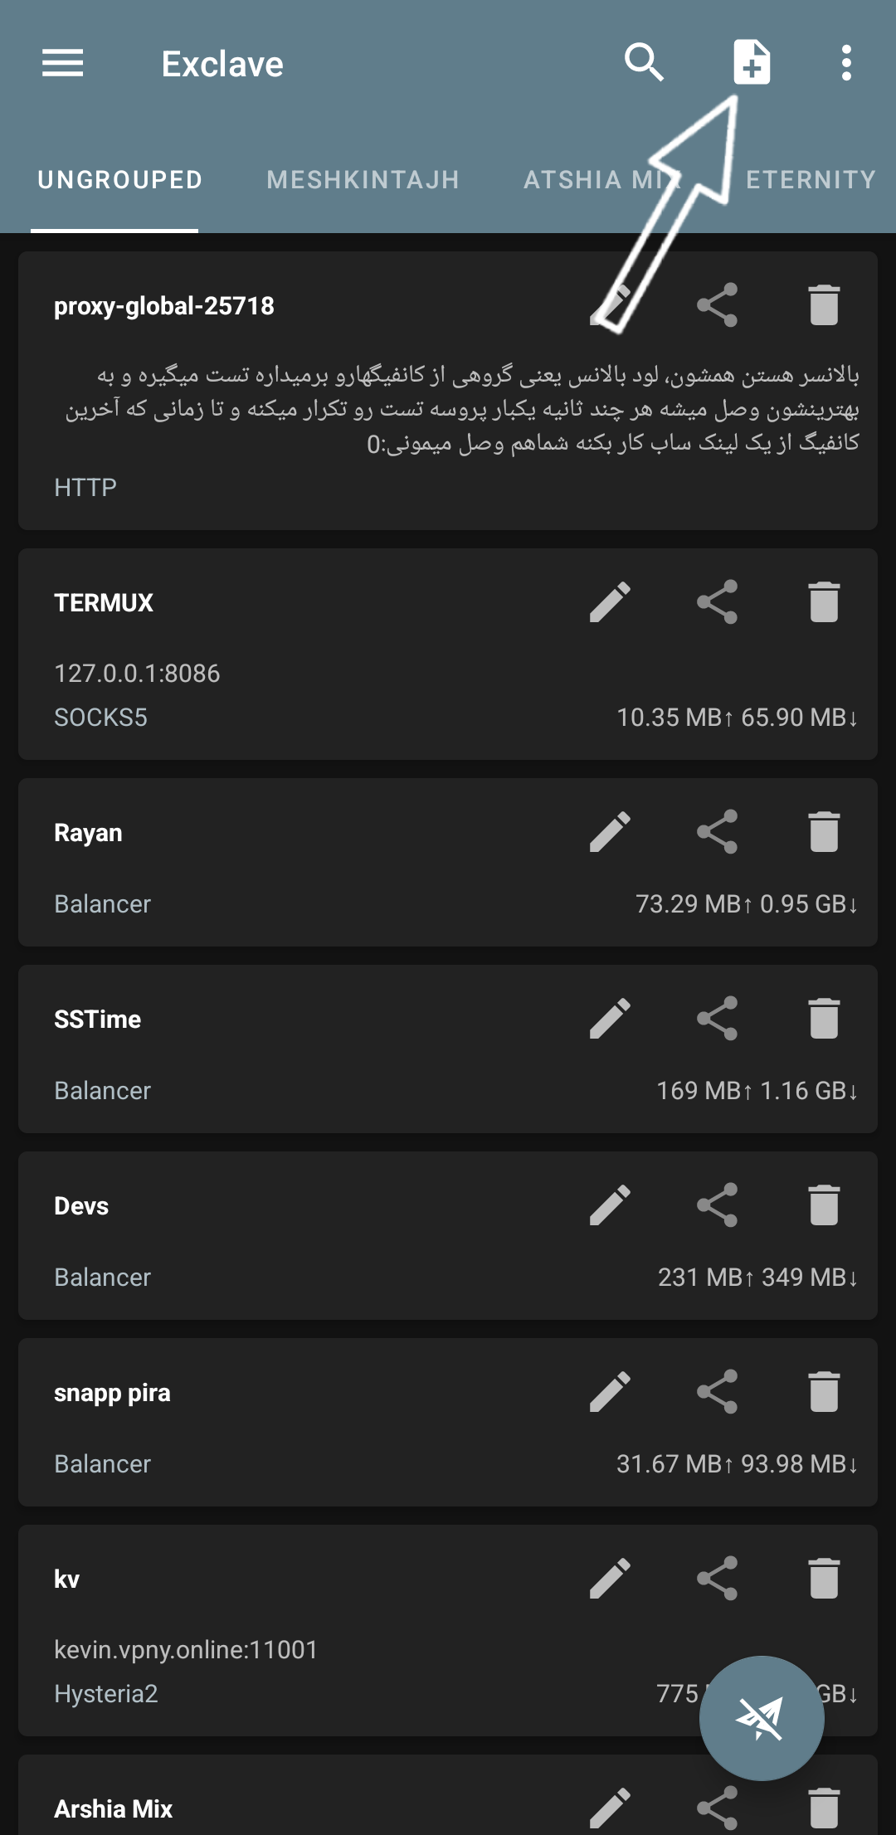
Task: Switch to the MESHKINTAJH tab
Action: pos(363,180)
